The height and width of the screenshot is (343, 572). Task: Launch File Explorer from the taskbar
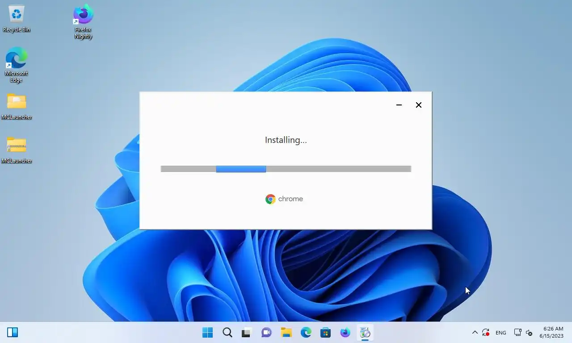[286, 332]
